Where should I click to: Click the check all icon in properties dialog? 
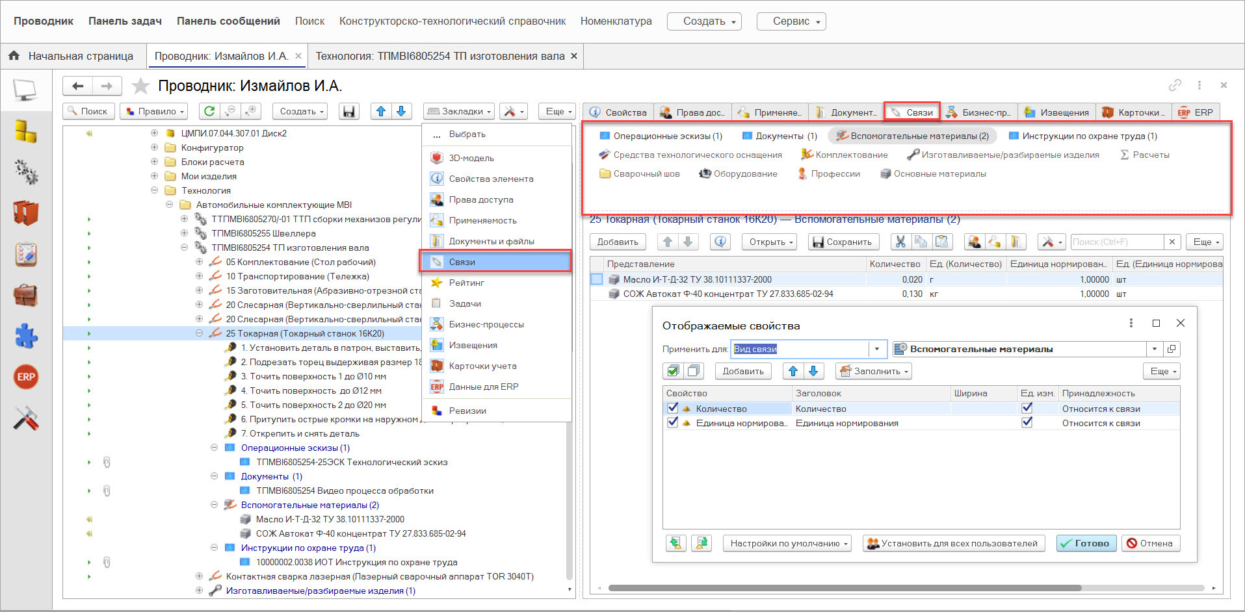674,371
